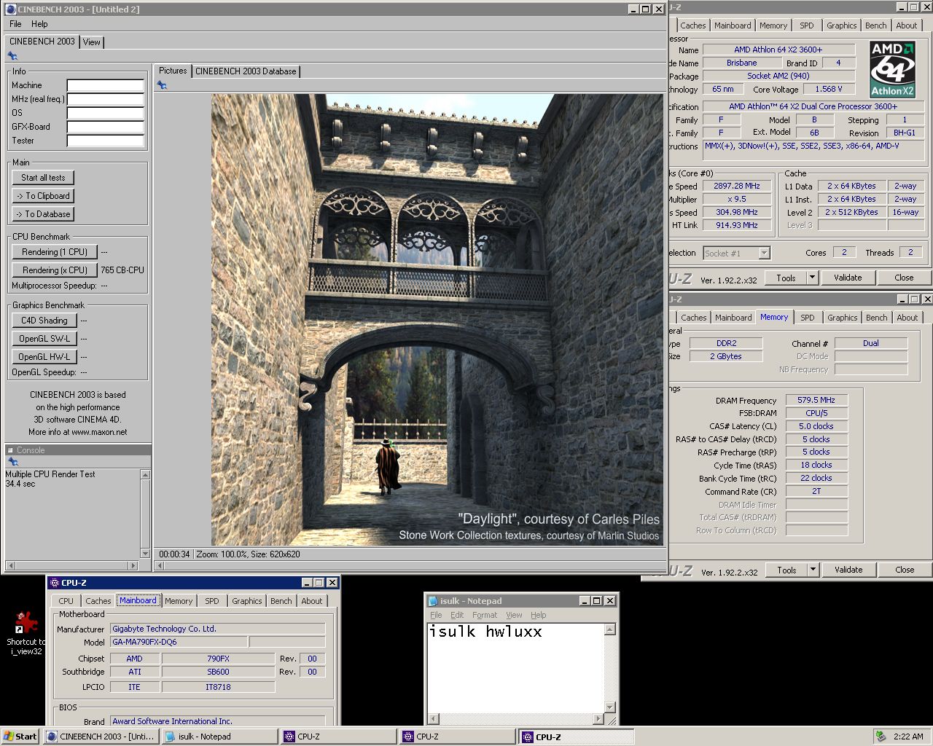Click the CINEBENCH title bar app icon
933x746 pixels.
11,9
